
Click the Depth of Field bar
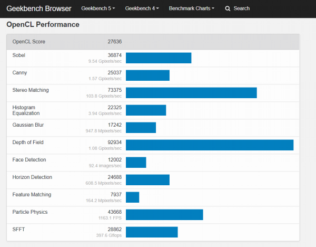point(209,145)
